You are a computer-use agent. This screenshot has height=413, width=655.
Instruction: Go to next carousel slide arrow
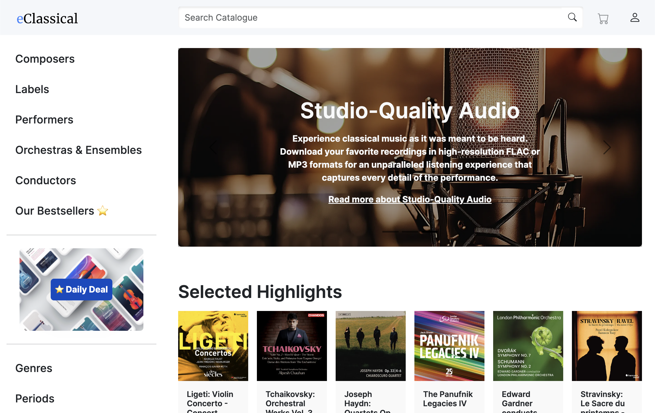pyautogui.click(x=607, y=147)
